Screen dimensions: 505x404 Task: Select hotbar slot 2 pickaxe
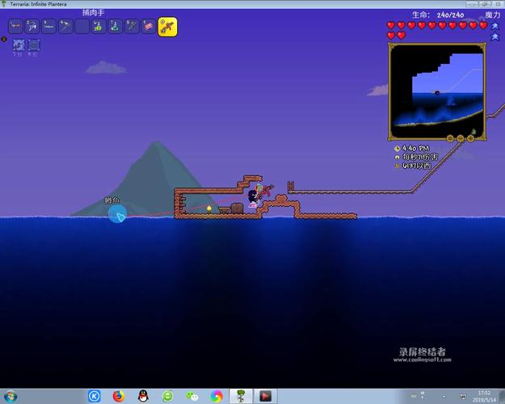(32, 26)
